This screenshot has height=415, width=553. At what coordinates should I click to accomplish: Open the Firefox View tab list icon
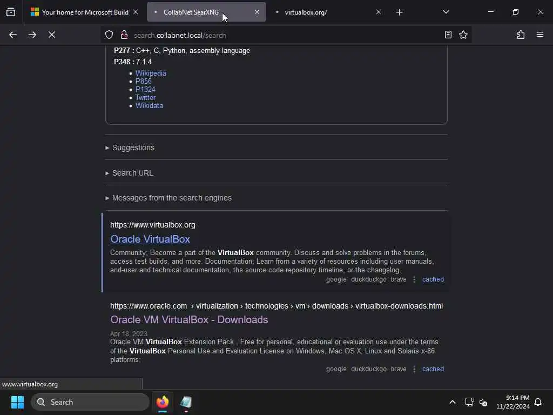click(11, 12)
